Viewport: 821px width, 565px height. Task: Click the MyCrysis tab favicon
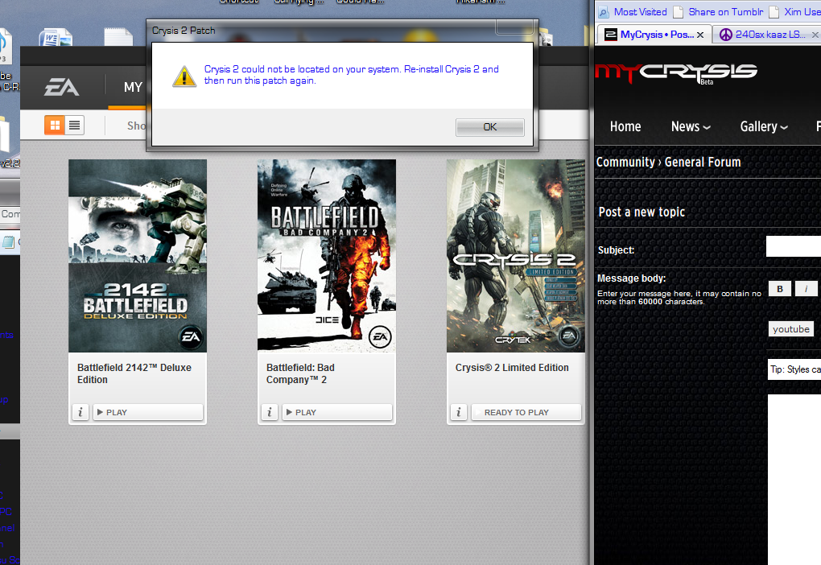point(610,35)
